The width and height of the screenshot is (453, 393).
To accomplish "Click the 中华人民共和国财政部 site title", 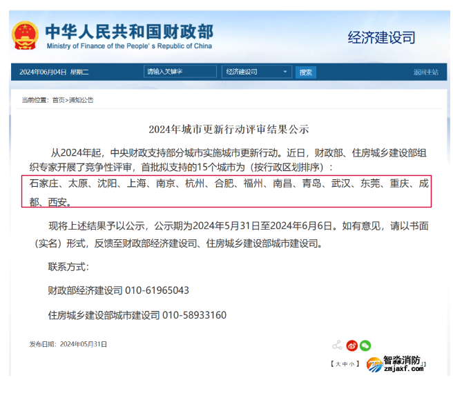I will pyautogui.click(x=129, y=32).
